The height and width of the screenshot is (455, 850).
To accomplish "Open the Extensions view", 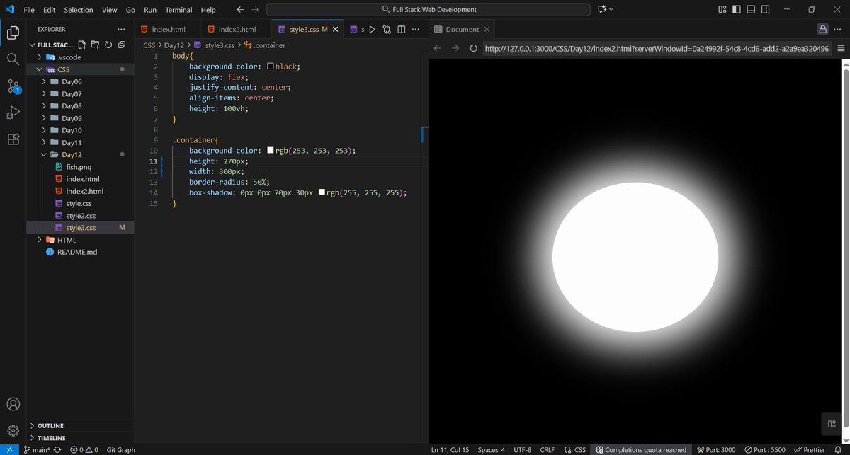I will pos(13,139).
